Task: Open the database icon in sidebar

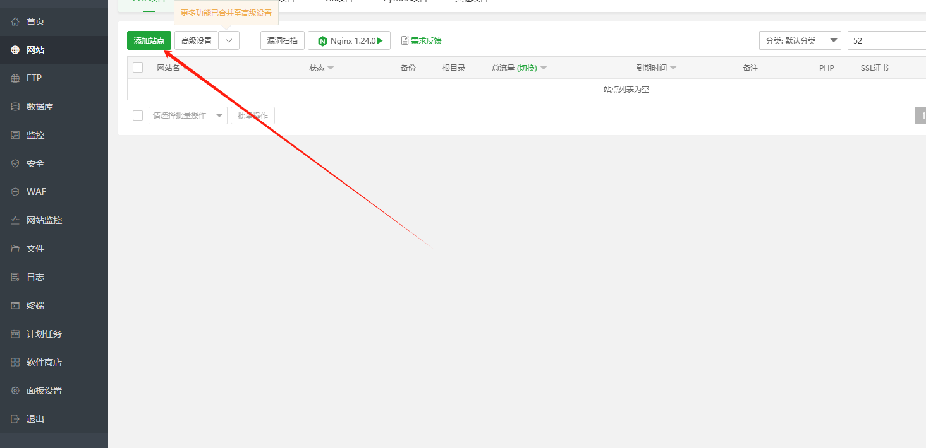Action: pos(15,107)
